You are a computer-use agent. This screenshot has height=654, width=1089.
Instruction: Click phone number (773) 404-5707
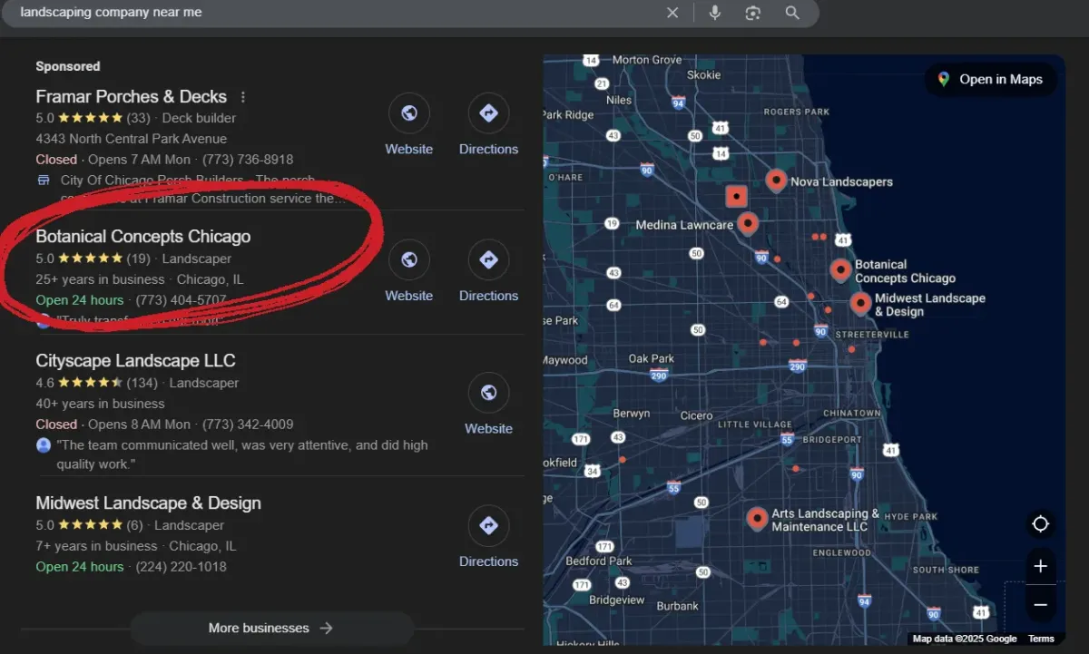pos(181,300)
